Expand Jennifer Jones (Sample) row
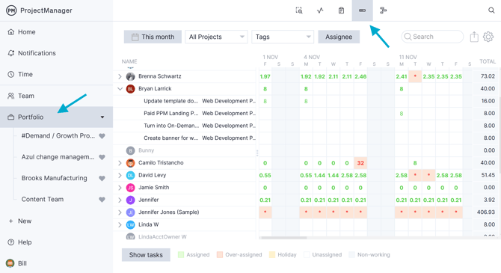 click(x=120, y=212)
